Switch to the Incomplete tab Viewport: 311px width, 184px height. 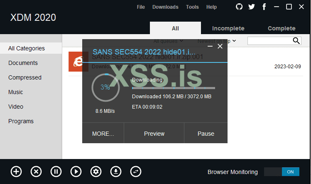tap(228, 28)
